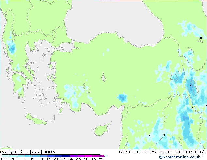Open the weatheronline.co.uk copyright link

180,157
